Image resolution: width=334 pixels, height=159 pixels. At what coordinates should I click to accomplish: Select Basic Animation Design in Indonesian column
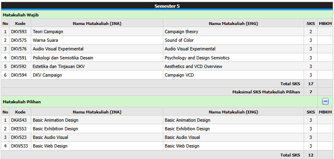click(x=55, y=120)
